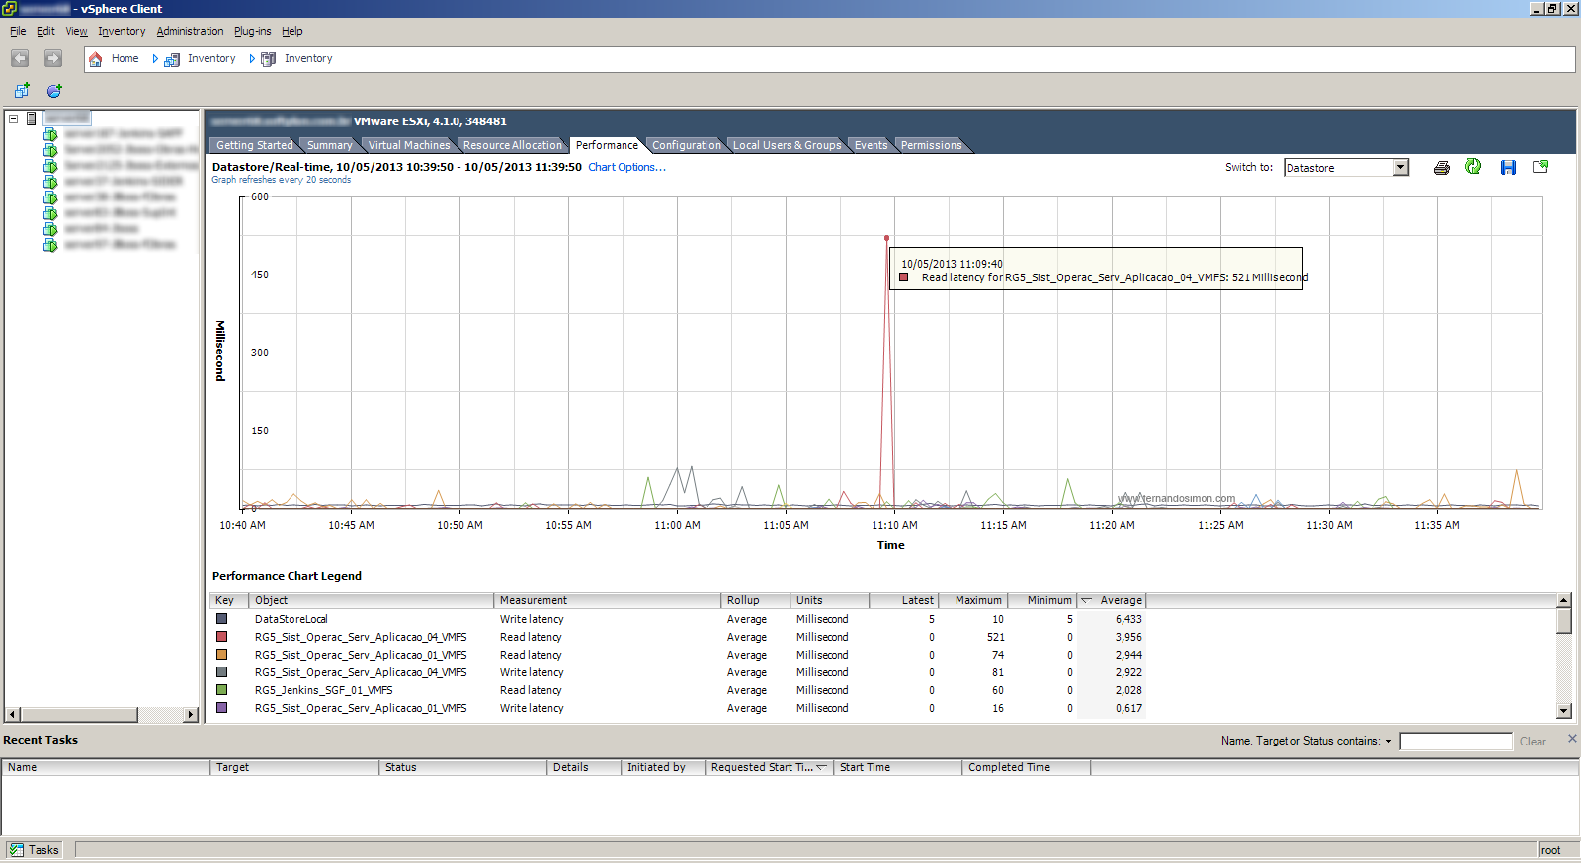Switch to the Virtual Machines tab
The height and width of the screenshot is (863, 1581).
click(x=408, y=145)
